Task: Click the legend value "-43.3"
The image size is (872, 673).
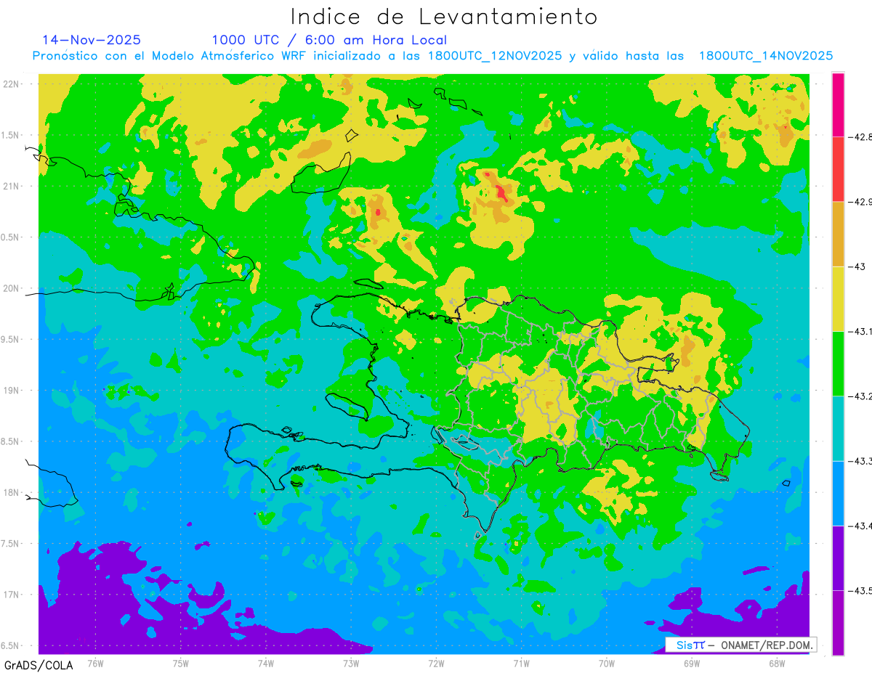Action: 861,461
